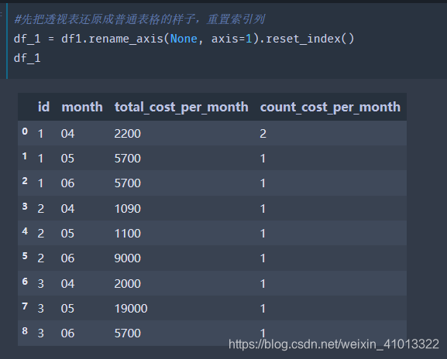This screenshot has height=359, width=447.
Task: Click month value 06 in row 5
Action: coord(67,258)
